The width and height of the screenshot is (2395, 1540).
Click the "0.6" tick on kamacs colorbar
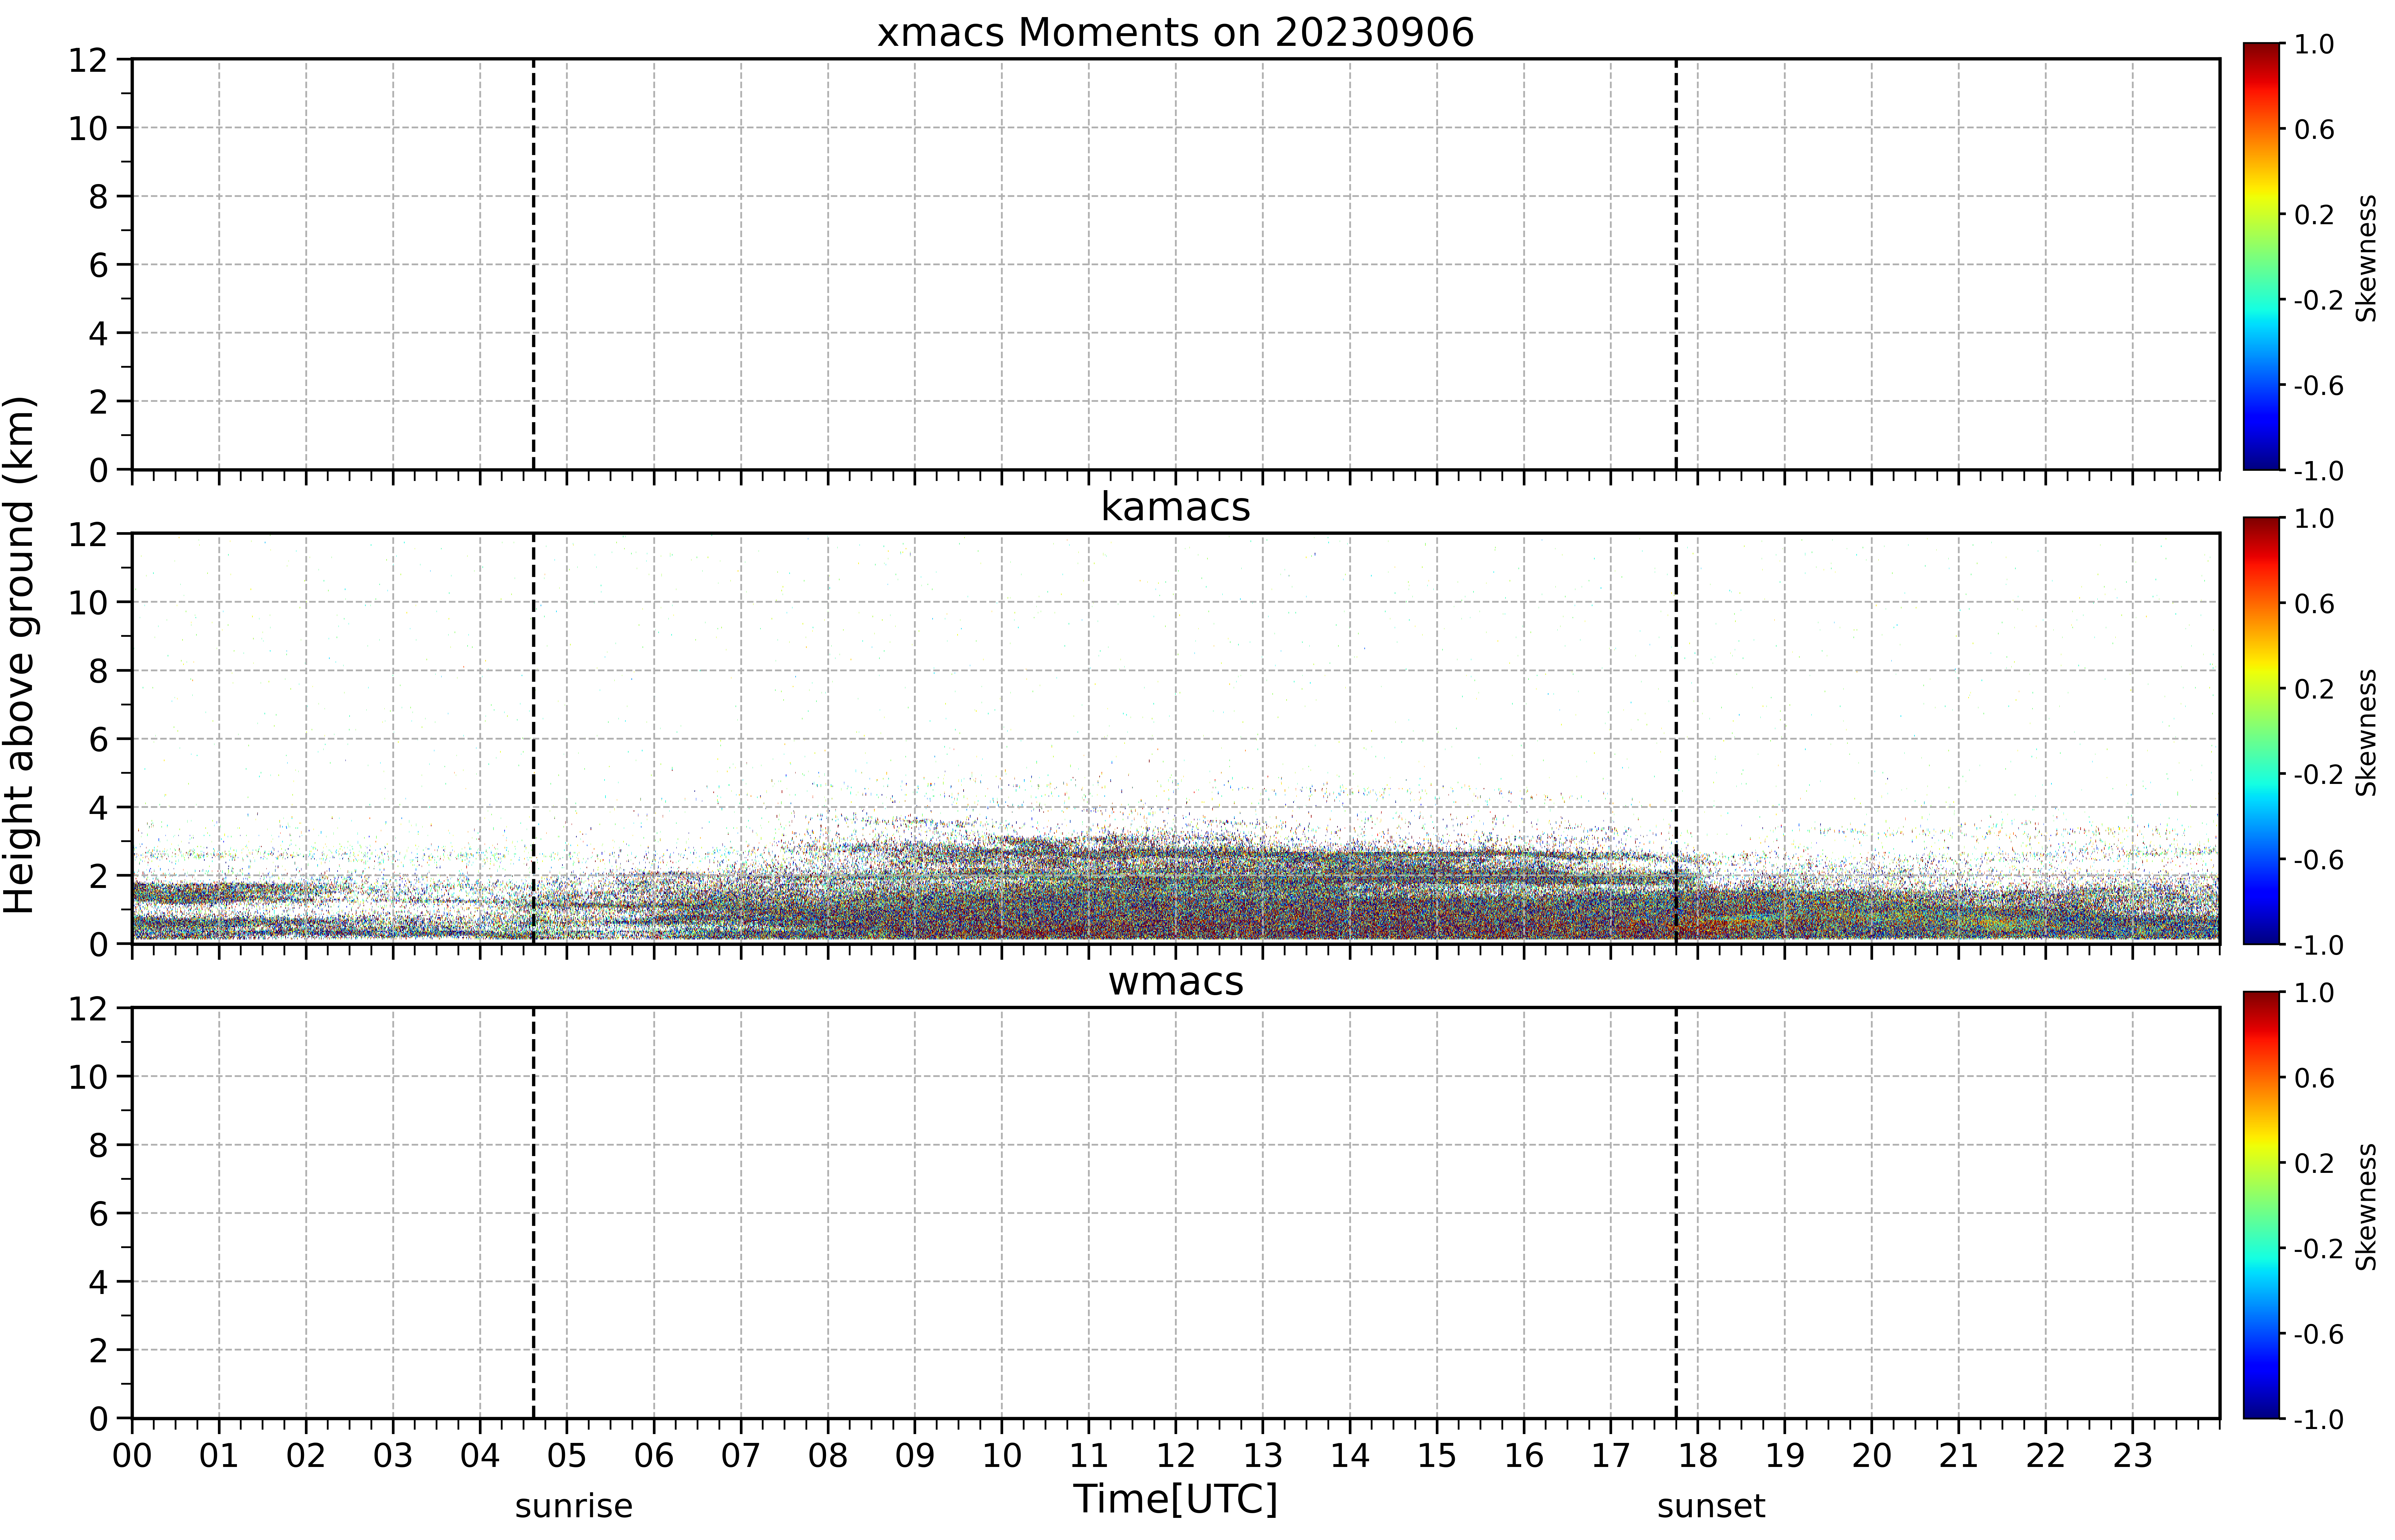[x=2314, y=603]
